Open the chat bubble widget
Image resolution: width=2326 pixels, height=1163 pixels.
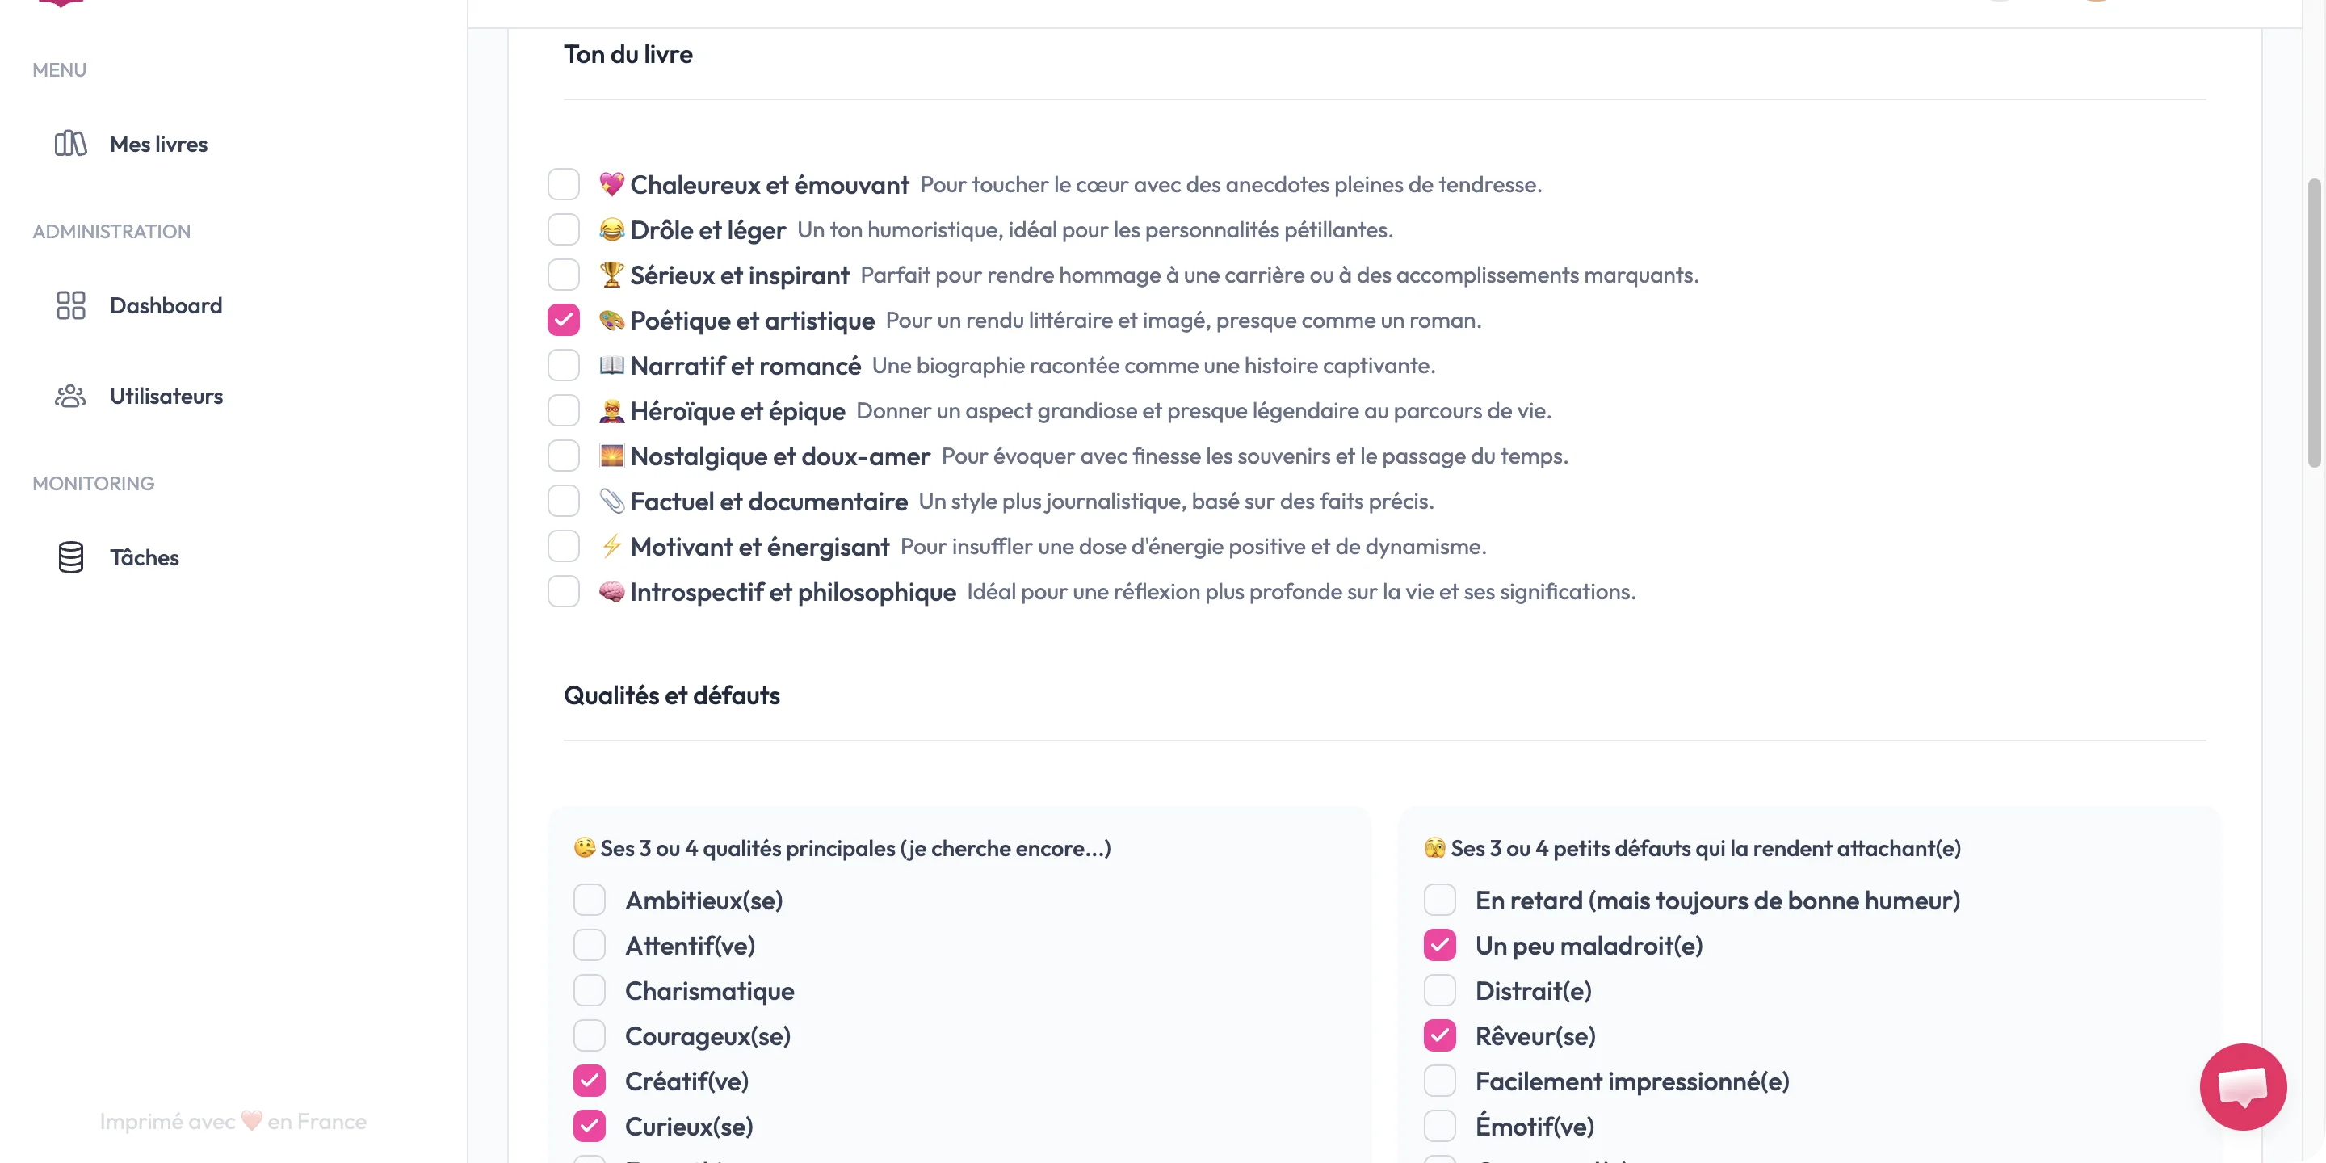[x=2242, y=1086]
